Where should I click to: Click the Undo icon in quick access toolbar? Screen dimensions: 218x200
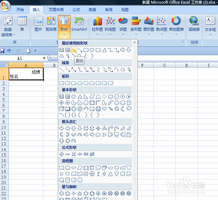[x=9, y=51]
